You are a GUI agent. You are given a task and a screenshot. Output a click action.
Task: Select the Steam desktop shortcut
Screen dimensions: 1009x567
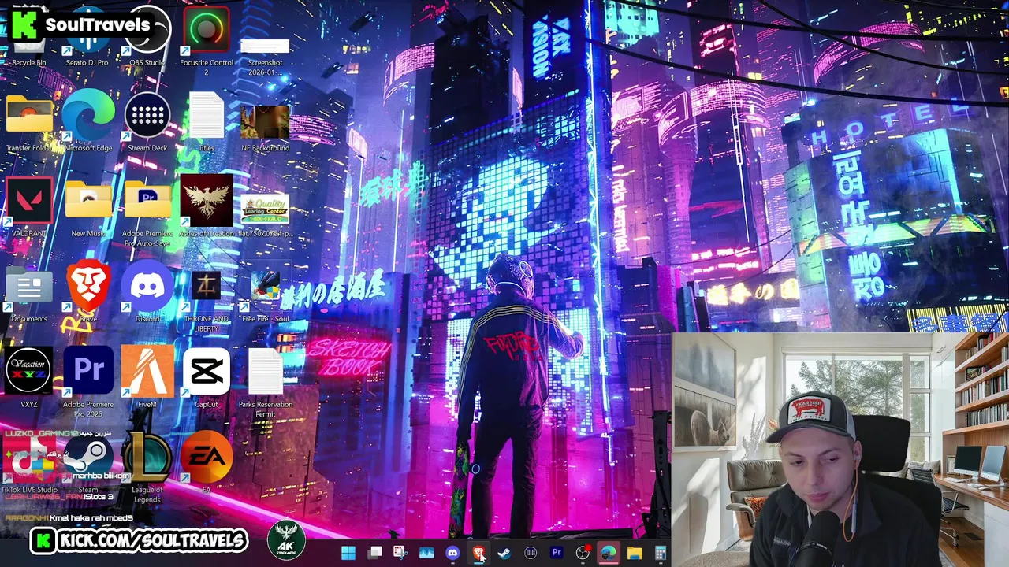pyautogui.click(x=88, y=463)
